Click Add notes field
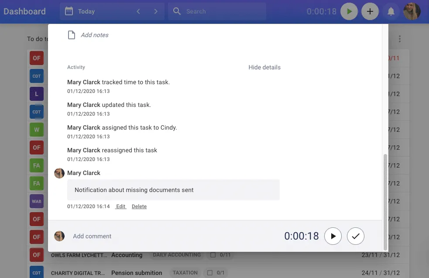Screen dimensions: 429x278 [x=94, y=35]
